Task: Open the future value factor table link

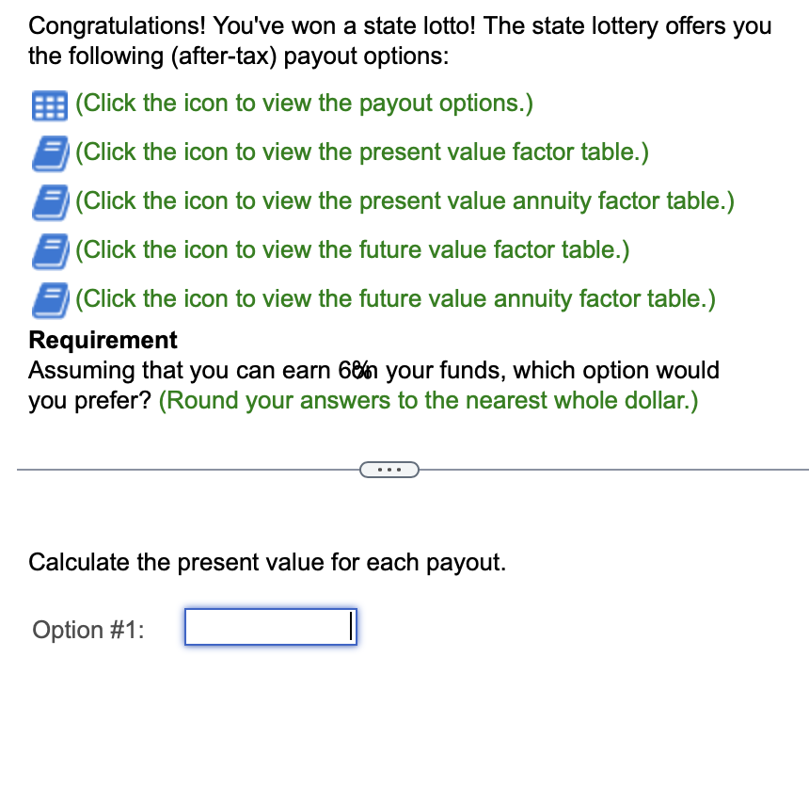Action: coord(353,250)
